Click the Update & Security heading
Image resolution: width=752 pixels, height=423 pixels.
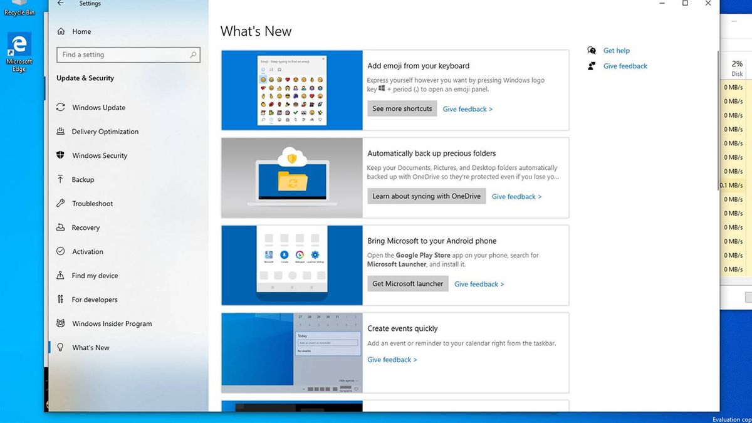pyautogui.click(x=85, y=78)
